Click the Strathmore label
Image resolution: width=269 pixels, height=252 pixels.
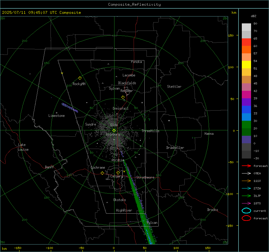(145, 177)
